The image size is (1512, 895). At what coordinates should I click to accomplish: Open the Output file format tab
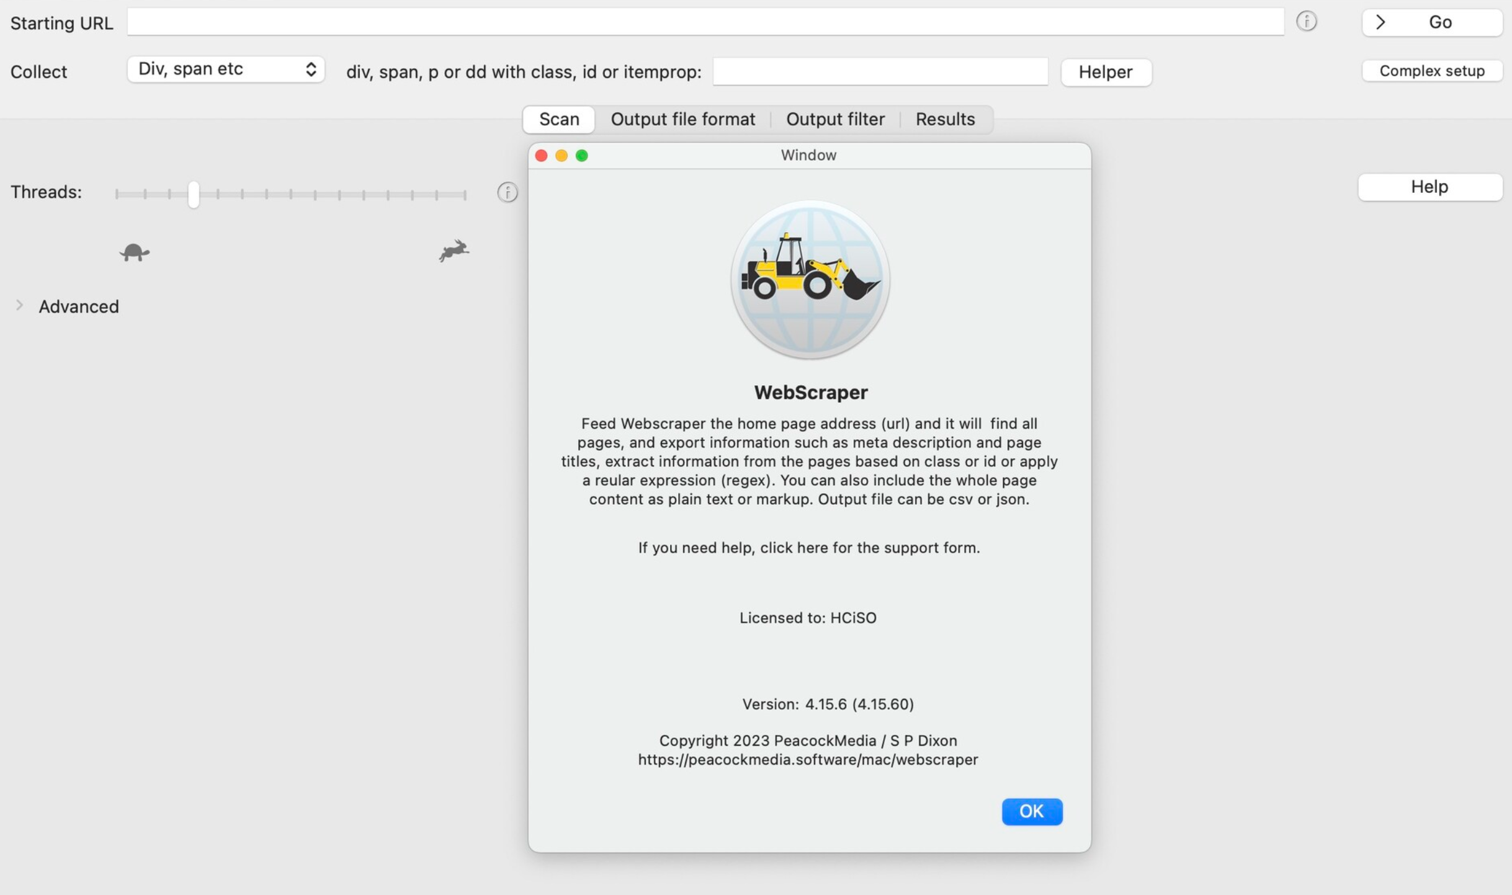(x=682, y=119)
